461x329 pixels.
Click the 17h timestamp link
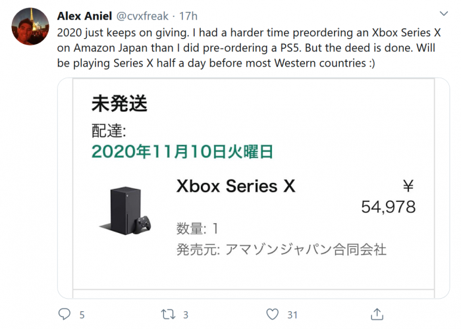188,16
